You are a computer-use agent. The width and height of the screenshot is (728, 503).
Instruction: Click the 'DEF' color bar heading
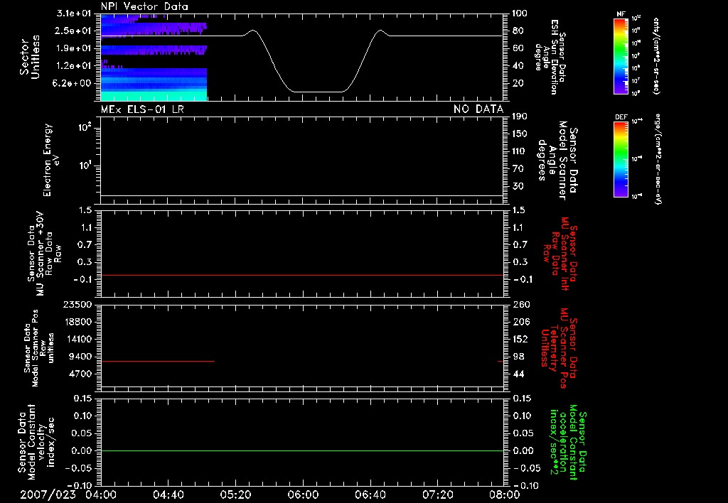[x=621, y=117]
